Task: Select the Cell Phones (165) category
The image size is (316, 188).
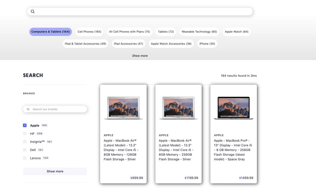Action: (89, 32)
